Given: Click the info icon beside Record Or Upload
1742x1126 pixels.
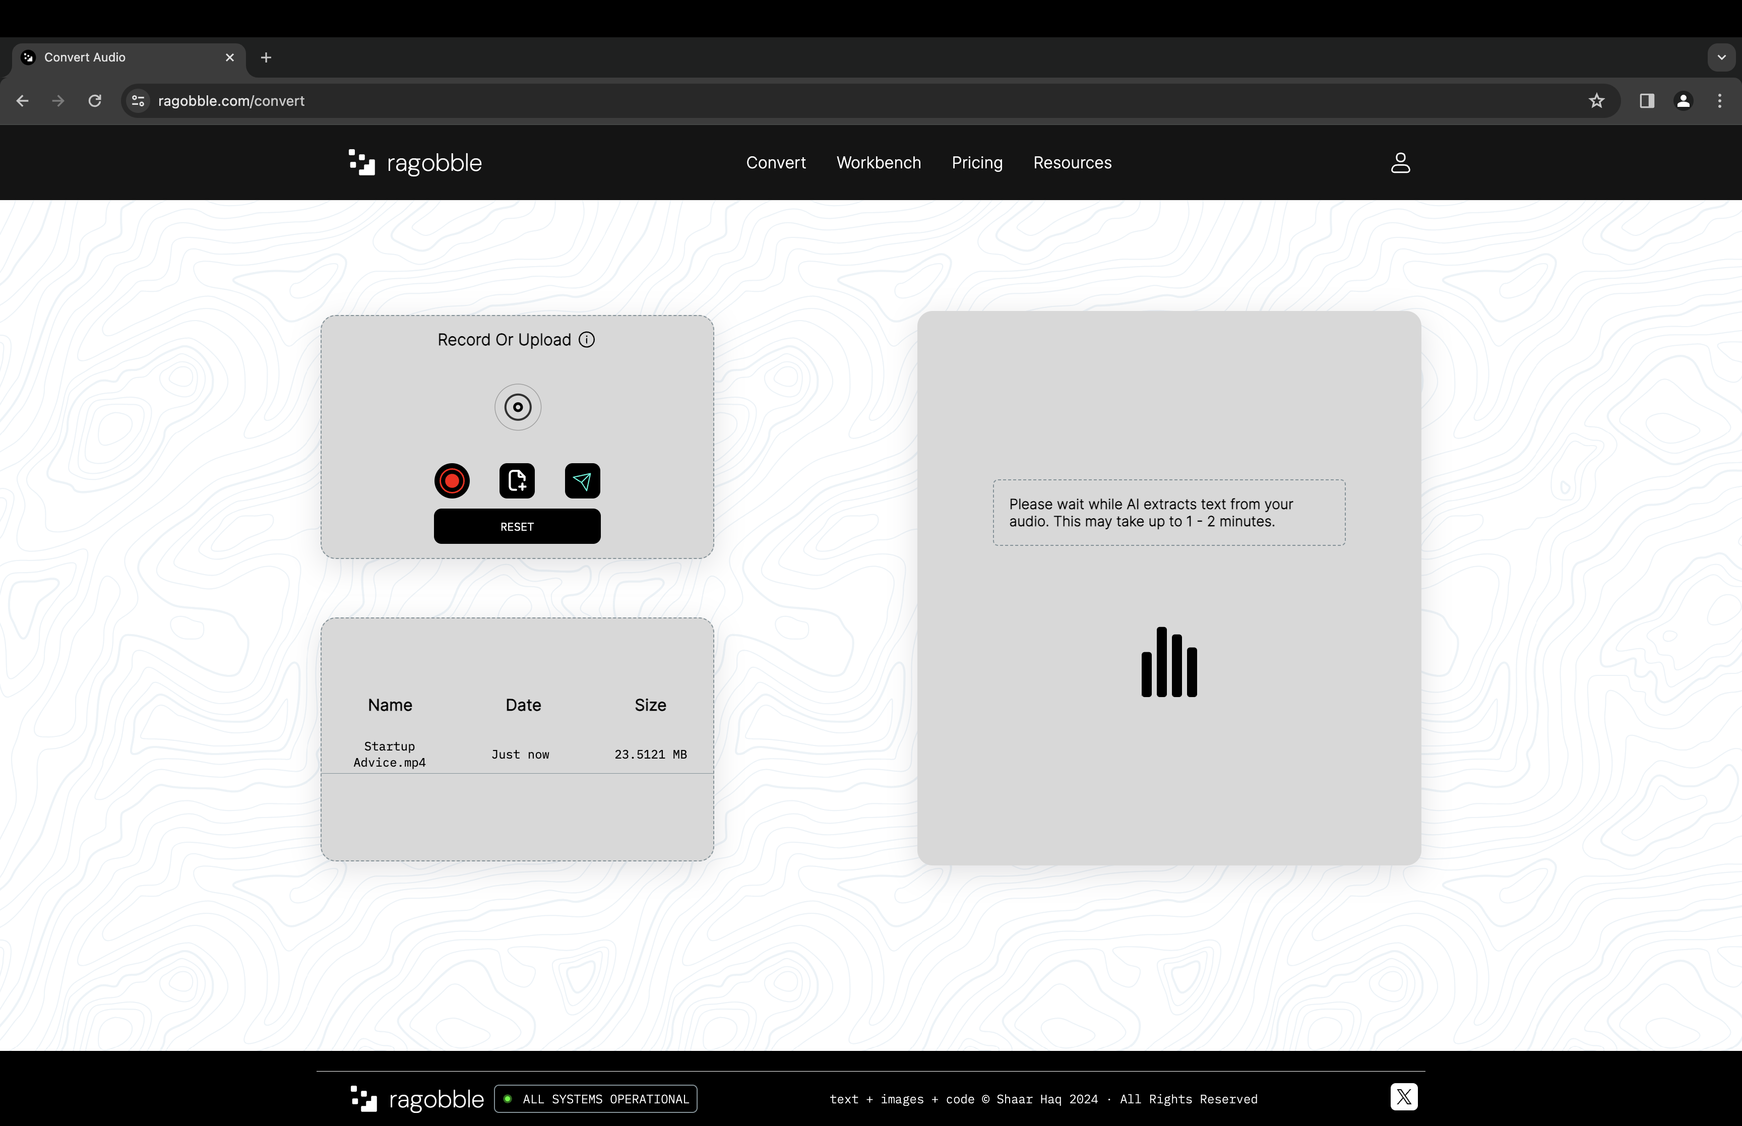Looking at the screenshot, I should [x=586, y=340].
